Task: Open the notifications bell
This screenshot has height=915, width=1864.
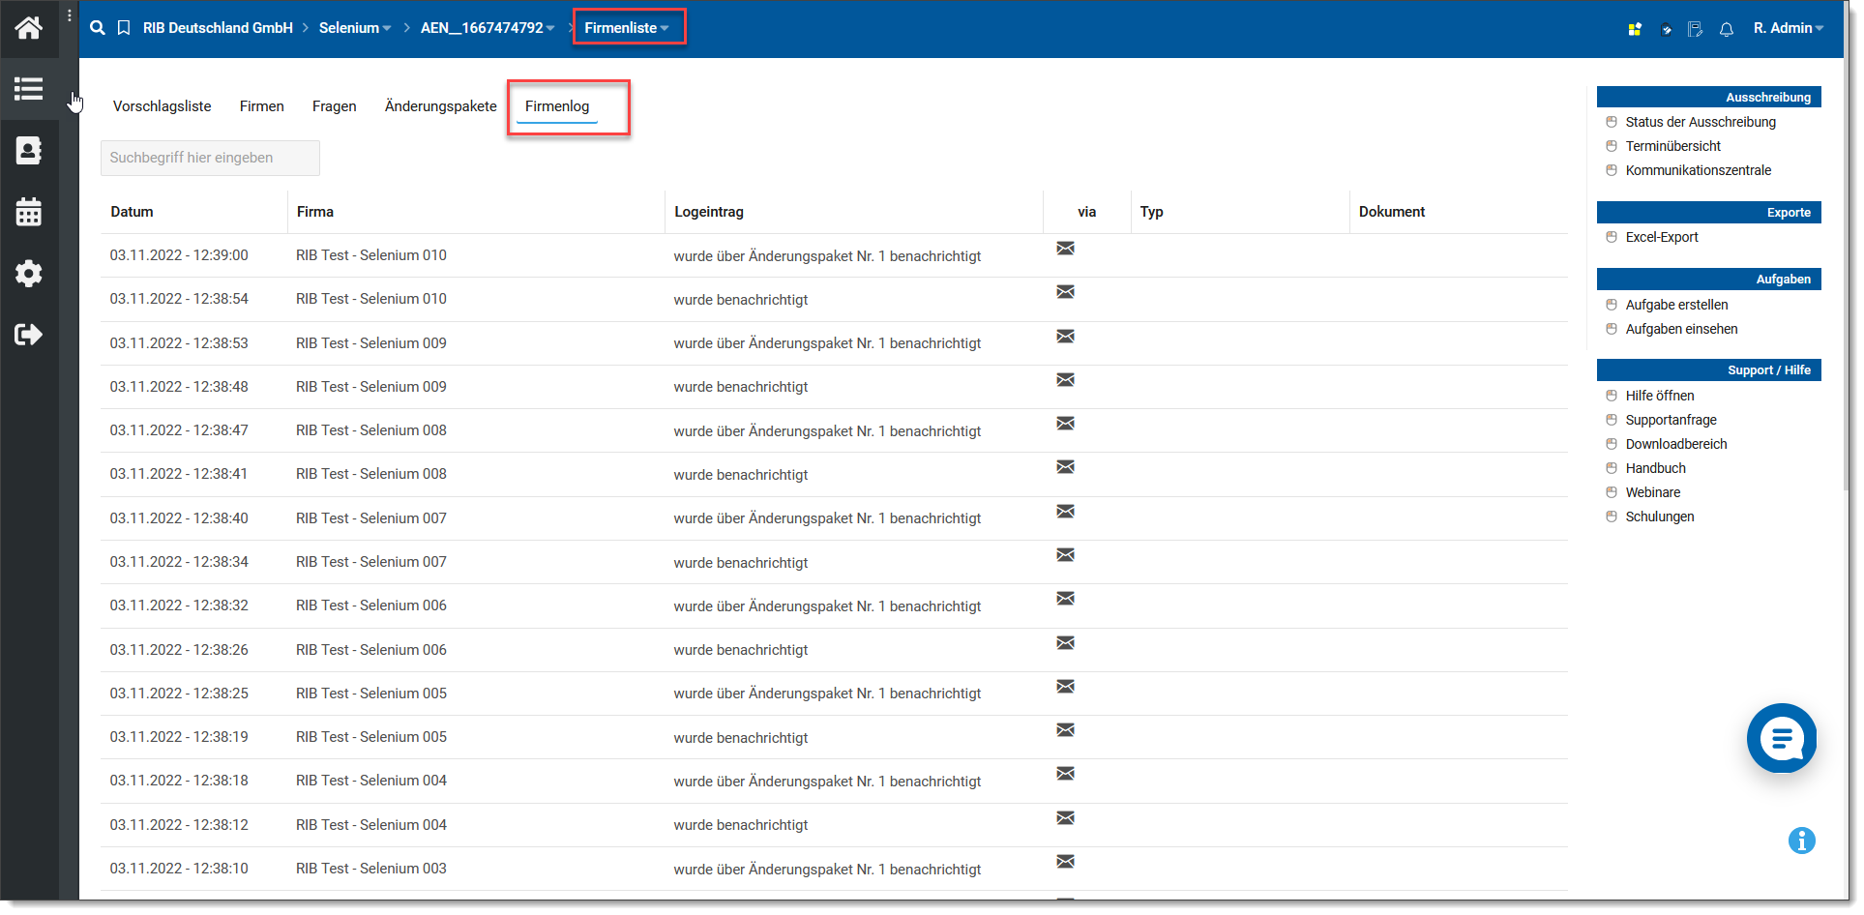Action: [x=1727, y=29]
